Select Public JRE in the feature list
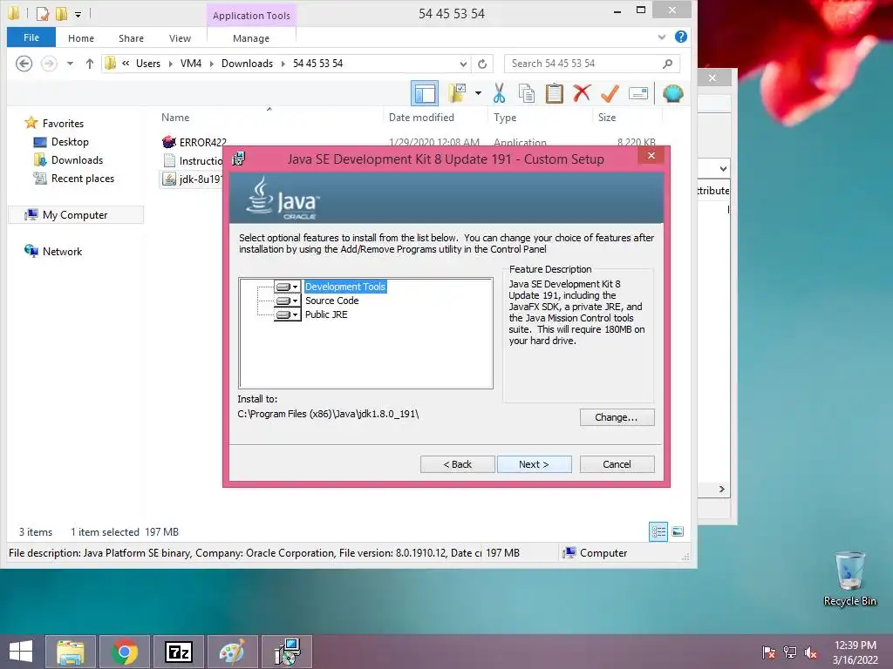893x669 pixels. 326,314
